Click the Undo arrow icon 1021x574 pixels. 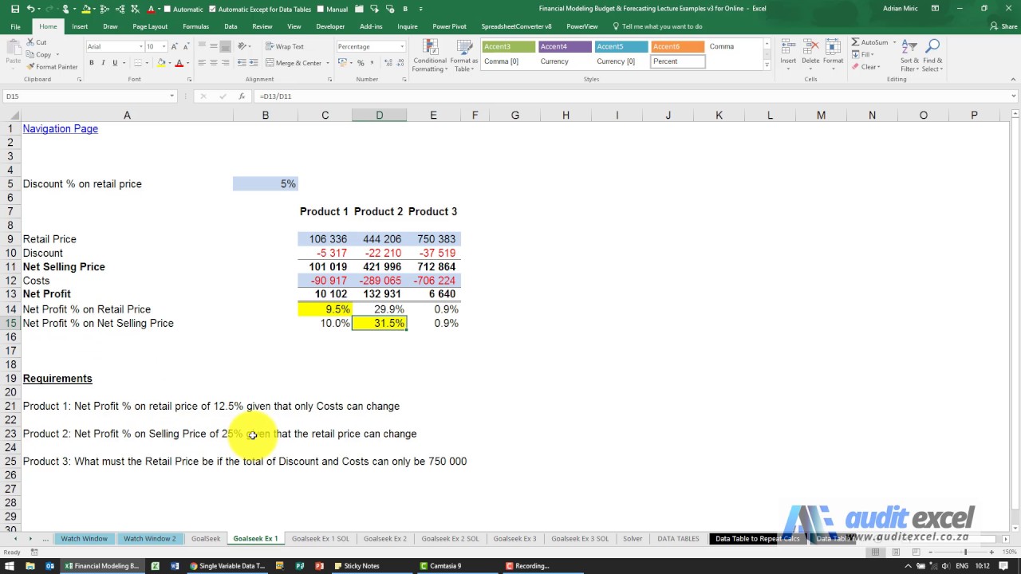[30, 9]
